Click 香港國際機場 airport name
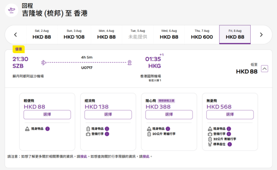277x170 pixels. 151,76
